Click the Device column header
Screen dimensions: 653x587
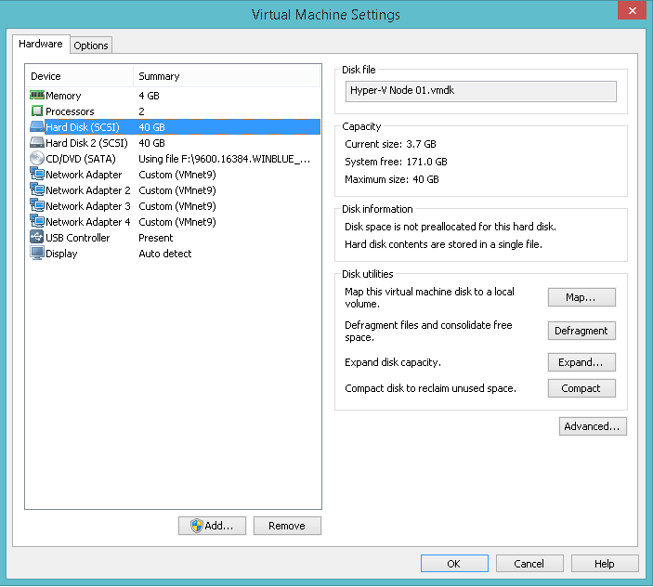[x=79, y=76]
